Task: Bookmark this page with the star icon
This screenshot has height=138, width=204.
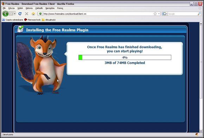Action: tap(155, 14)
